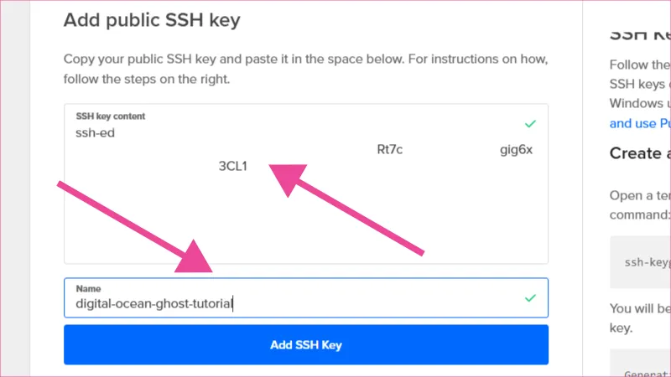Click the green checkmark in SSH key content
This screenshot has width=671, height=377.
pyautogui.click(x=529, y=123)
